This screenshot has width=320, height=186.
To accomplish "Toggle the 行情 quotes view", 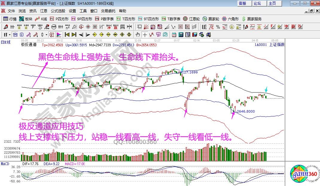I will click(10, 19).
